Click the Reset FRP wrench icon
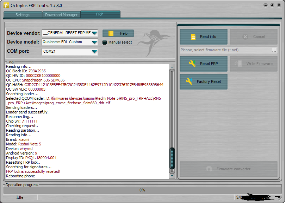286x203 pixels. (192, 64)
